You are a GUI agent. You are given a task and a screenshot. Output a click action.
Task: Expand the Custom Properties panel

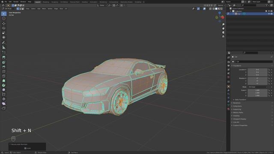pyautogui.click(x=240, y=125)
